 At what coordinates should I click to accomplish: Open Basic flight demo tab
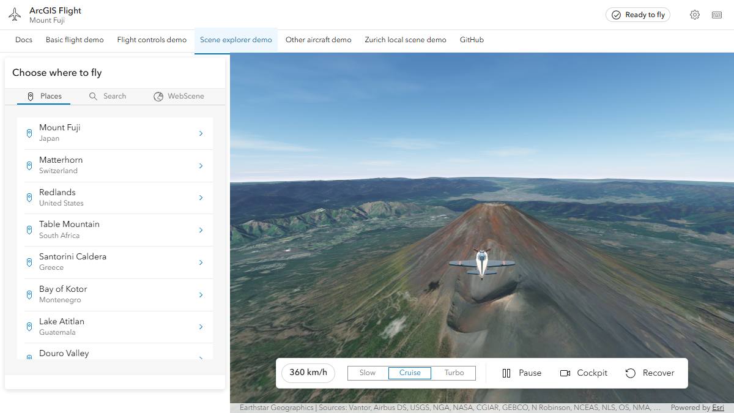[75, 40]
